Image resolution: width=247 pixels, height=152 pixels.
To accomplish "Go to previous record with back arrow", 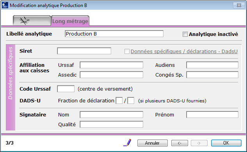I will coord(179,143).
